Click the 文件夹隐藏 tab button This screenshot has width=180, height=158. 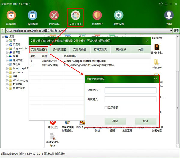pyautogui.click(x=59, y=50)
